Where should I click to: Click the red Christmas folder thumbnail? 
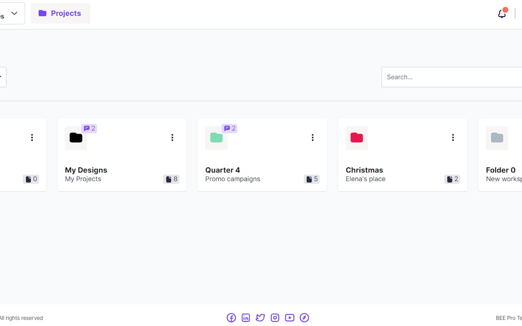tap(357, 138)
